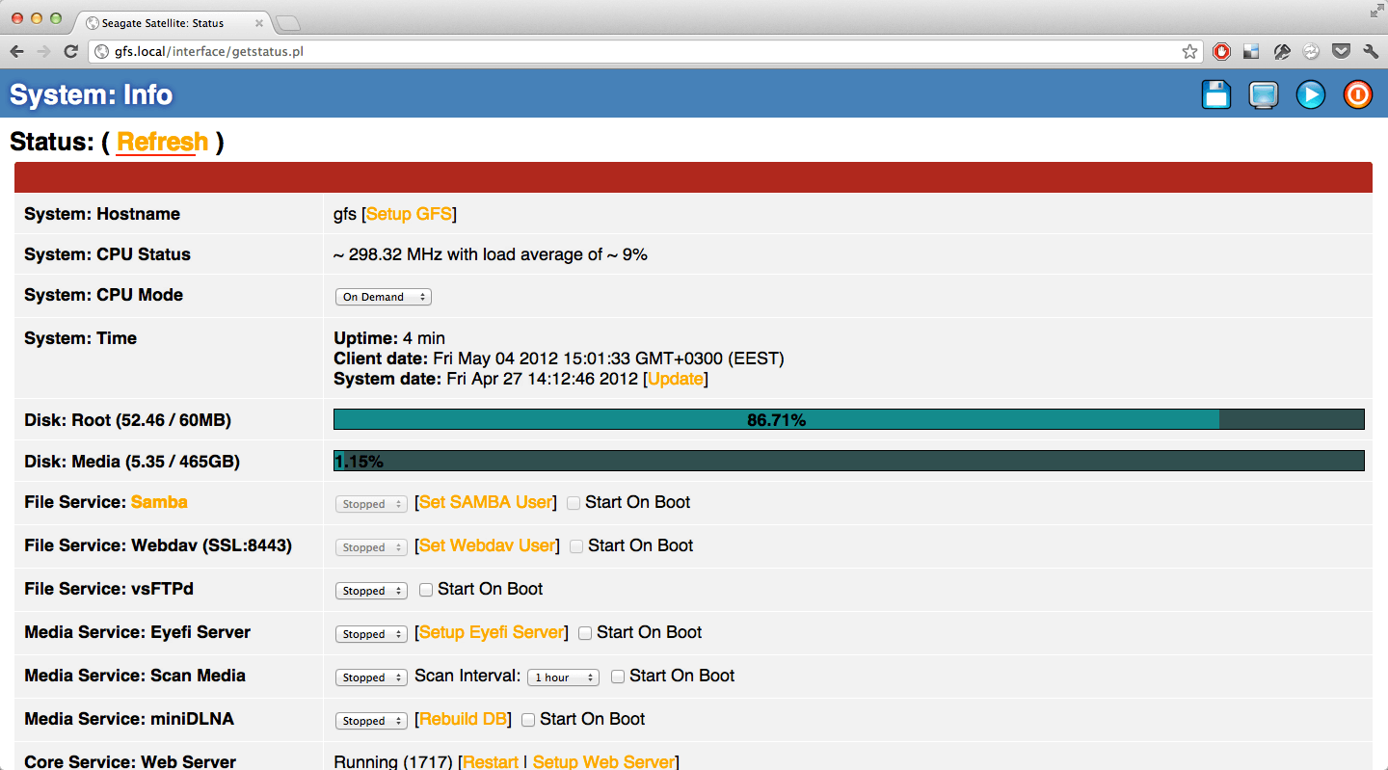Open Scan Media Stopped status dropdown
Screen dimensions: 1388x770
(371, 677)
